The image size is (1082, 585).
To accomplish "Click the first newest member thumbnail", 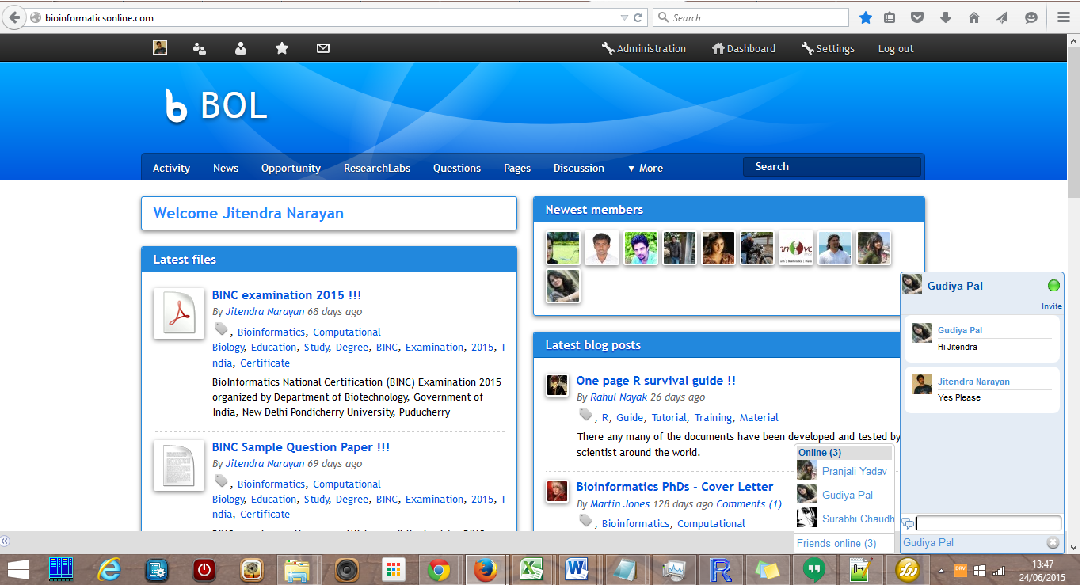I will (563, 248).
